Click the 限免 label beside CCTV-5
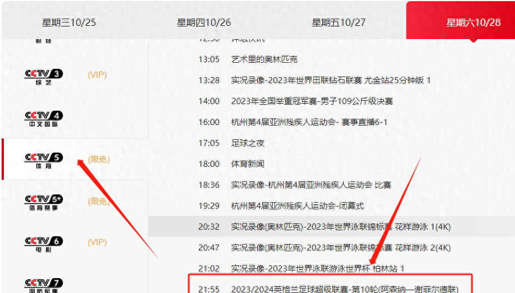515x293 pixels. pyautogui.click(x=99, y=160)
